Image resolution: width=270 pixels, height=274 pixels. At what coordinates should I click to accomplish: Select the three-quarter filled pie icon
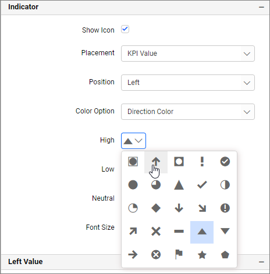(x=156, y=185)
